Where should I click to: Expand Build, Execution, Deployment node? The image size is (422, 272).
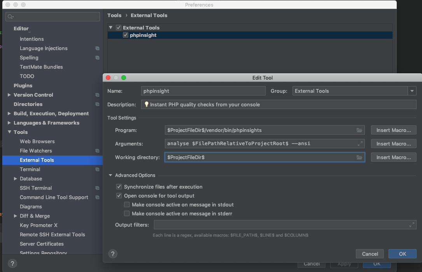(9, 114)
